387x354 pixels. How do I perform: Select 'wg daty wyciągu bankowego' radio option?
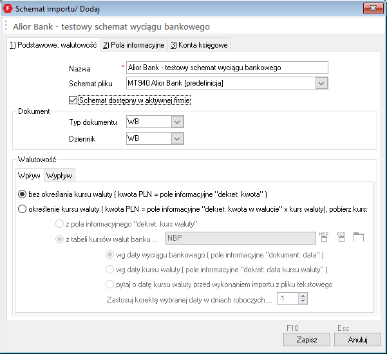click(109, 255)
